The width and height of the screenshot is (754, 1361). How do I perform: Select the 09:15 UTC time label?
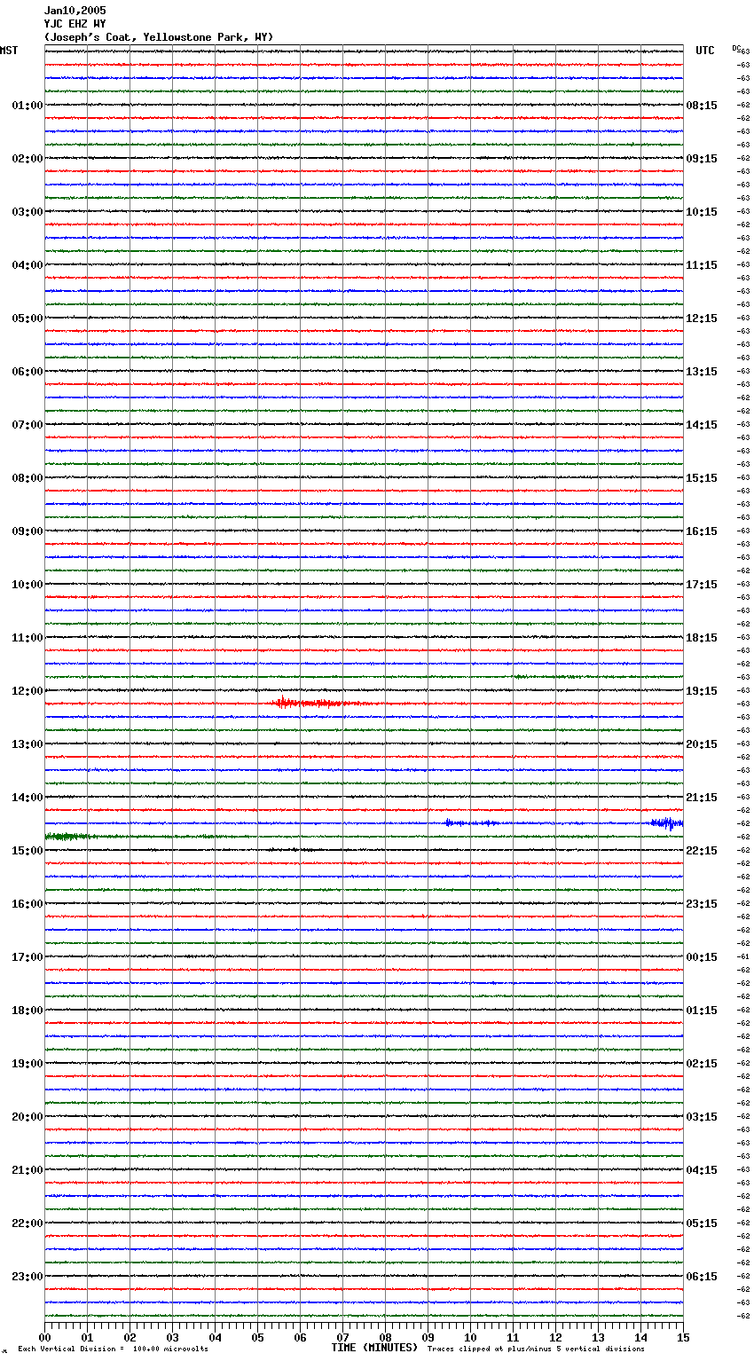pos(702,159)
